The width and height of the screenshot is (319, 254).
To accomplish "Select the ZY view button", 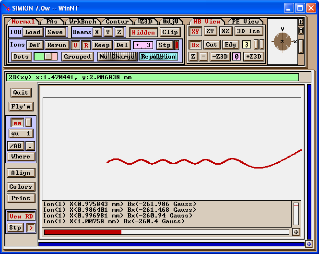I will [210, 31].
